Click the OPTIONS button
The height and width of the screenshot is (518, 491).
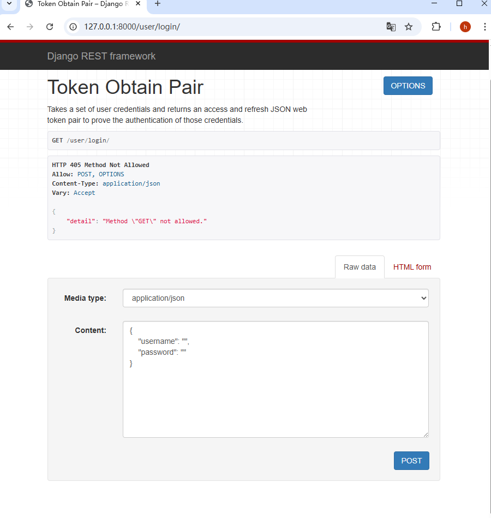[x=408, y=86]
